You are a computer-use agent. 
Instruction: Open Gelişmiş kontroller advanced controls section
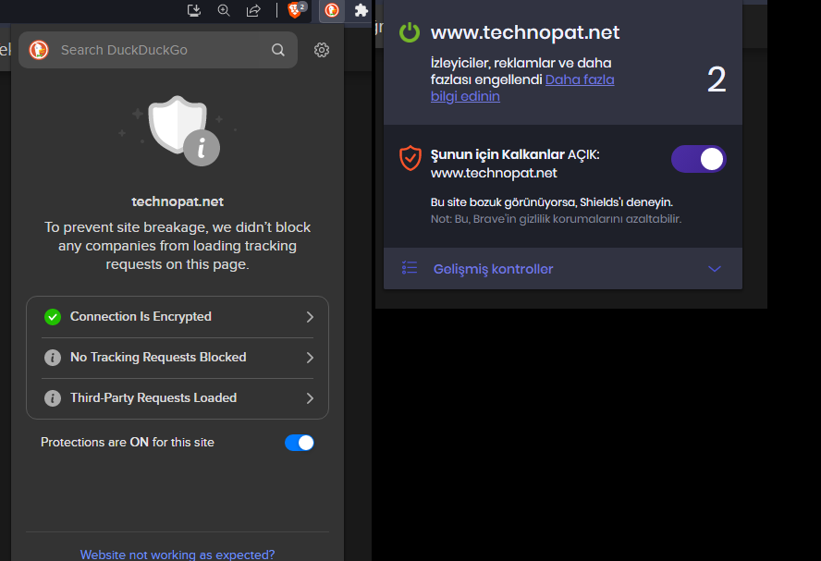563,269
